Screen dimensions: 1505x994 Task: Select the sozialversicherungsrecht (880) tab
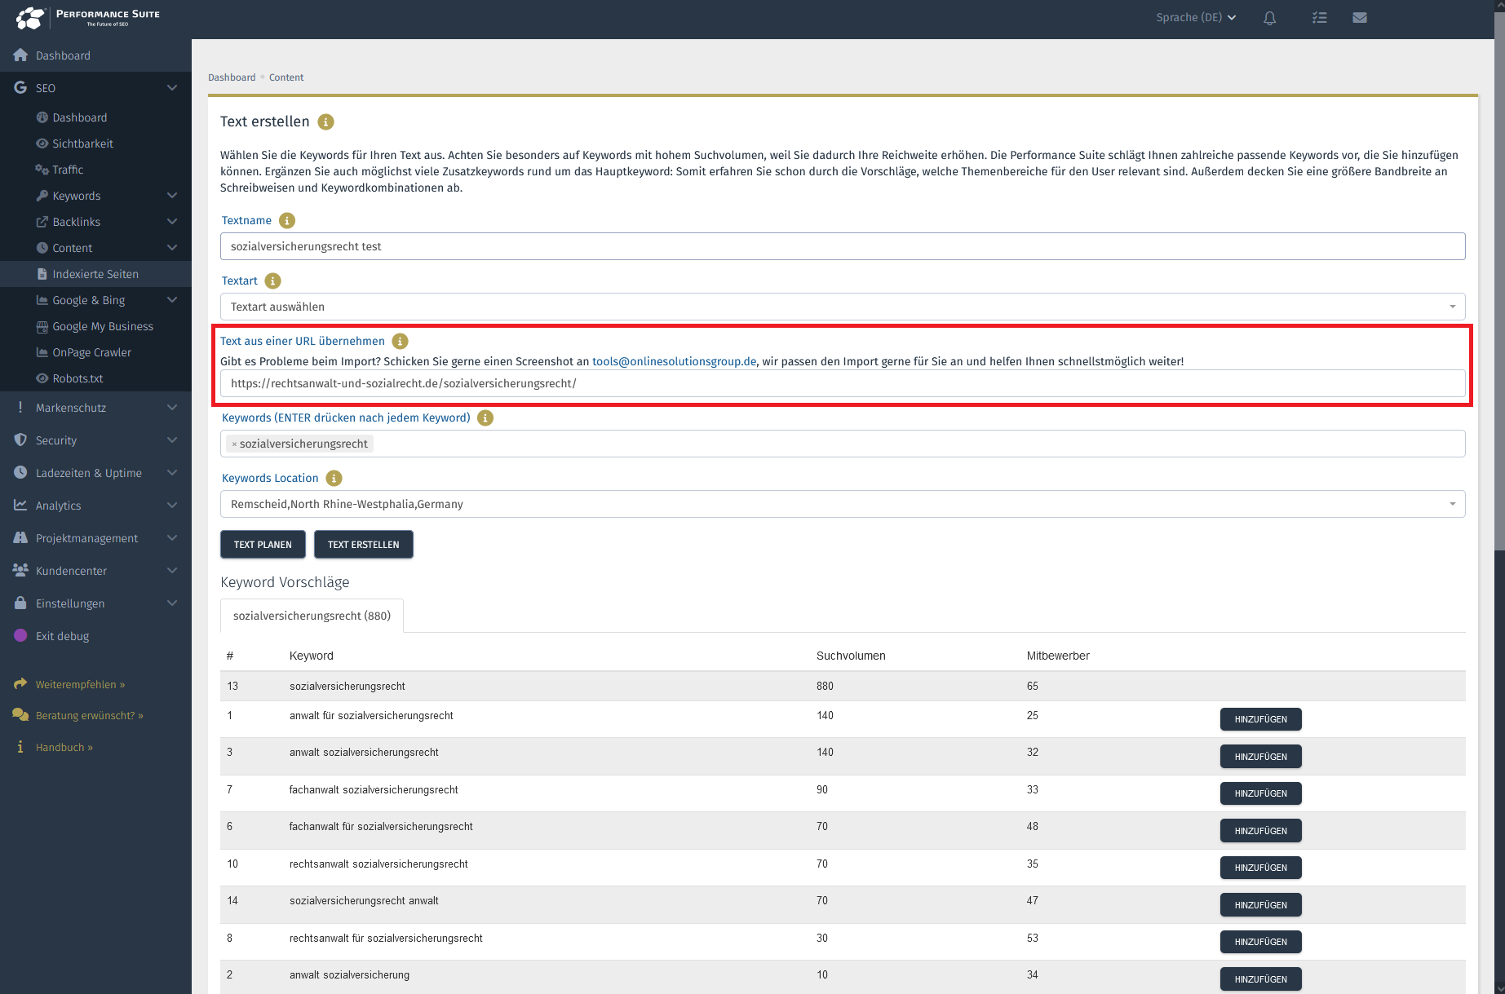coord(312,616)
